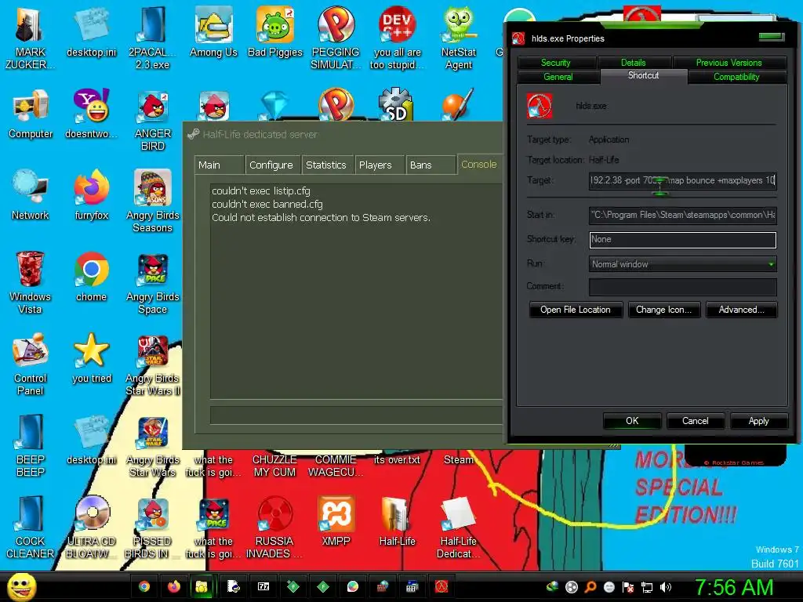
Task: Open the Half-Life folder icon
Action: coord(397,521)
